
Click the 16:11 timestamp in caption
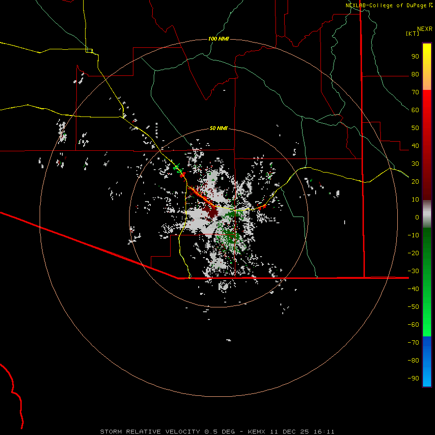click(324, 432)
